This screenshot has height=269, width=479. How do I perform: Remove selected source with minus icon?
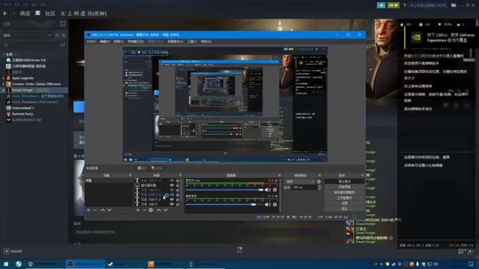point(144,210)
